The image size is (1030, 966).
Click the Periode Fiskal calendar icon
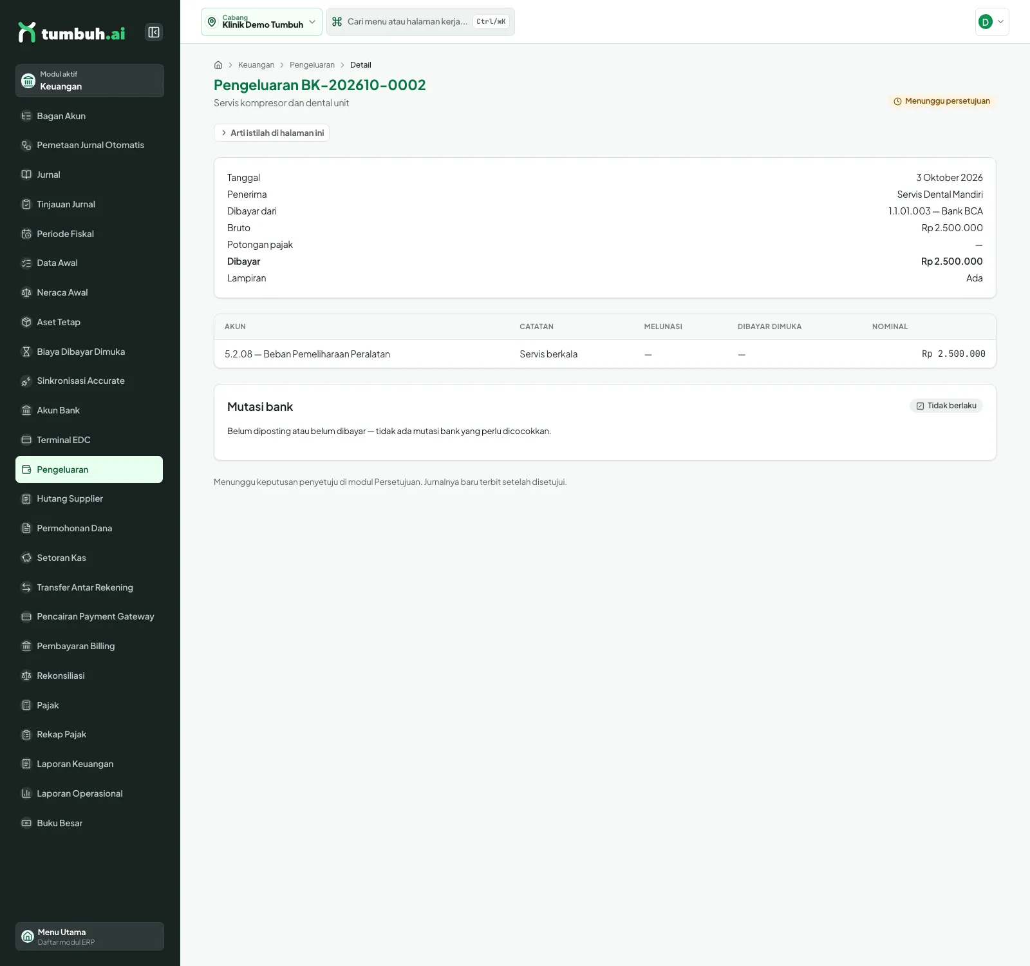point(26,234)
